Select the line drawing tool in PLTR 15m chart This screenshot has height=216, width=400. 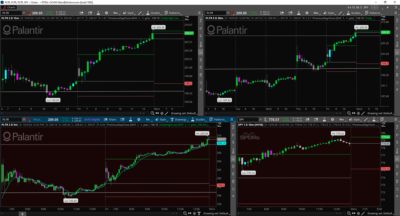pyautogui.click(x=139, y=13)
